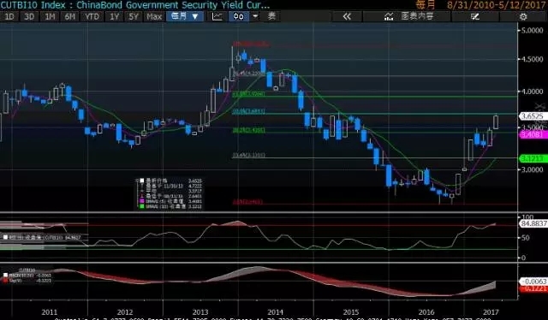Open the 每月 monthly period dropdown
Screen dimensions: 548x320
(185, 16)
